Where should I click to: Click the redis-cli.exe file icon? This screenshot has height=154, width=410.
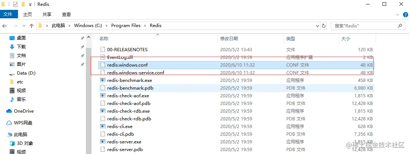coord(103,126)
